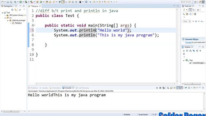Open the Run button dropdown arrow

tap(23, 2)
